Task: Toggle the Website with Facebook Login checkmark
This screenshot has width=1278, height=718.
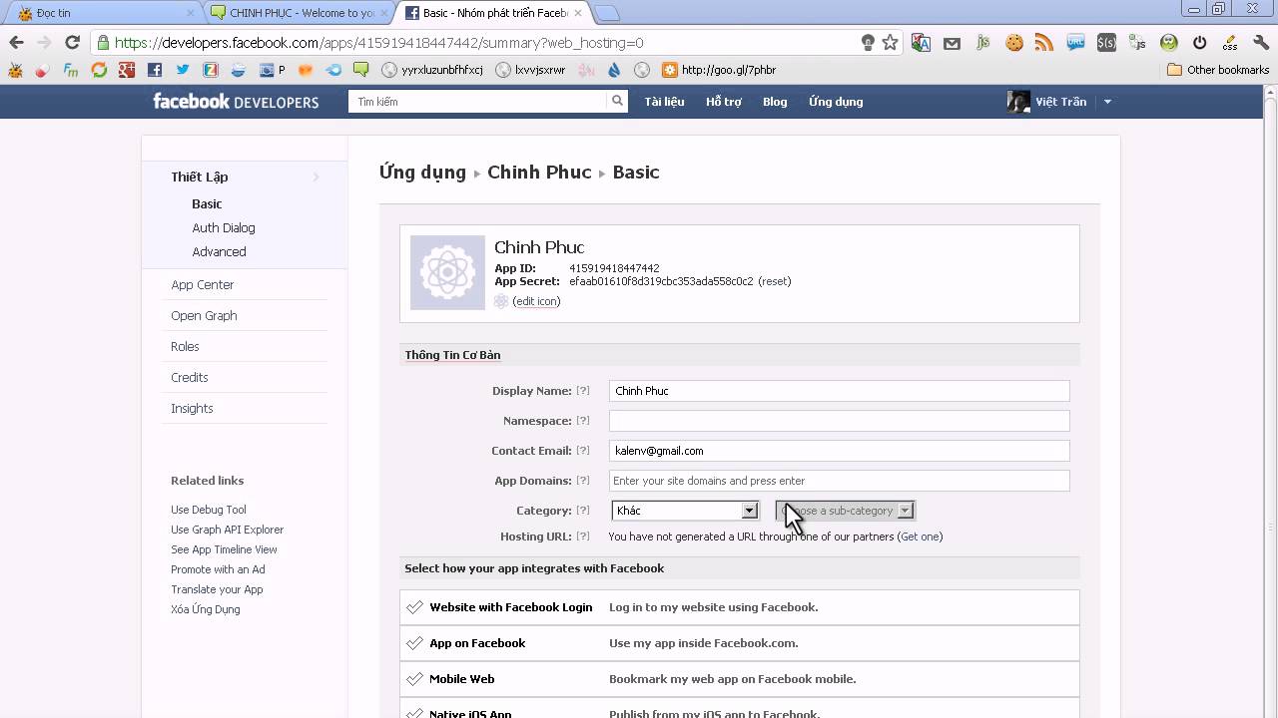Action: [414, 607]
